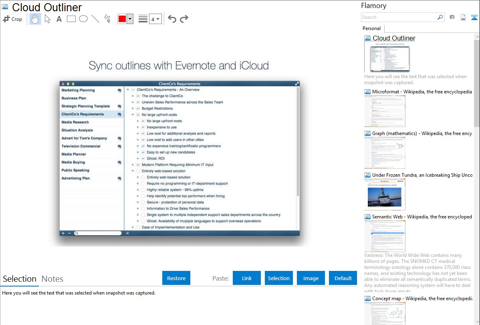Screen dimensions: 480x325
Task: Click search box in outline sidebar footer
Action: pyautogui.click(x=98, y=233)
